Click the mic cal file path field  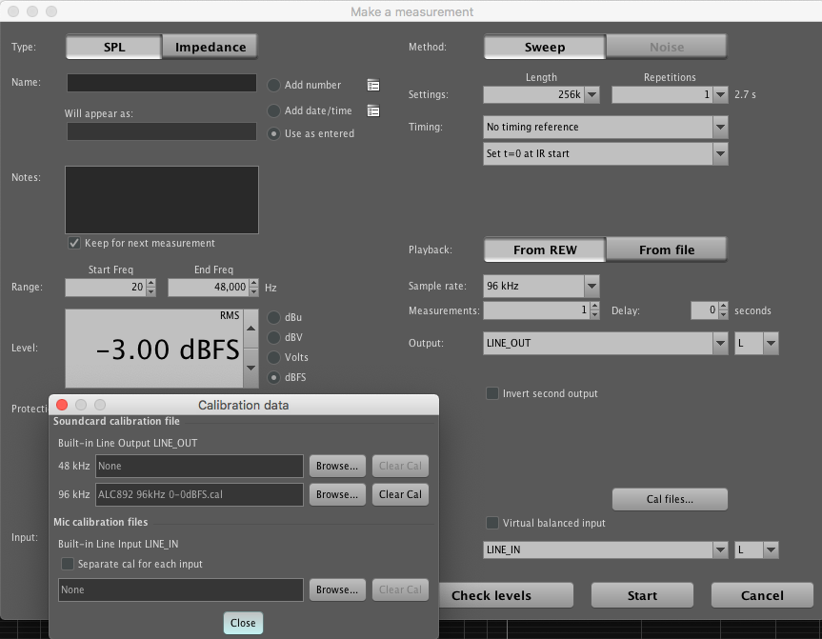pos(181,589)
